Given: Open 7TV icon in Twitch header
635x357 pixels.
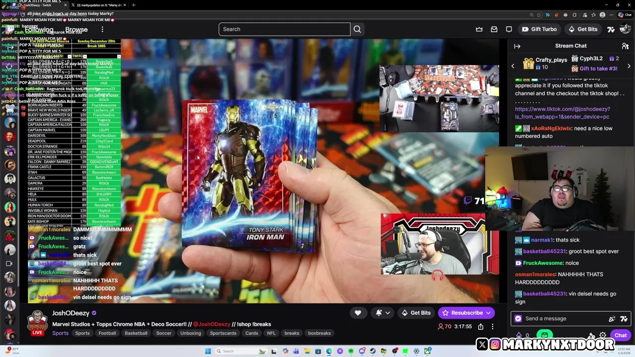Looking at the screenshot, I should tap(611, 29).
